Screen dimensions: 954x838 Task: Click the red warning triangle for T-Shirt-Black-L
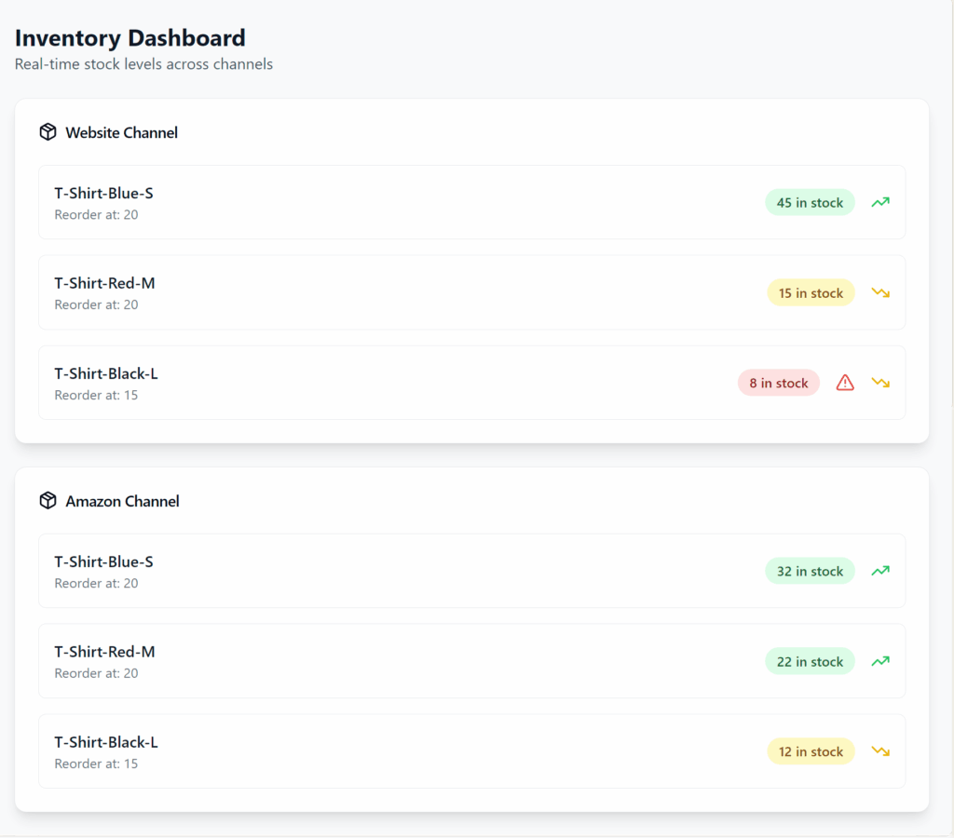845,382
